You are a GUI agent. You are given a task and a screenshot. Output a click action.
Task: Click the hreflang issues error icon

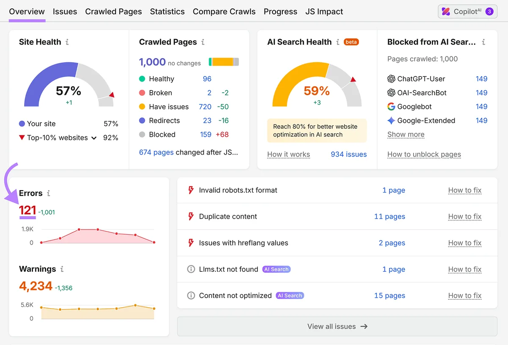click(191, 243)
